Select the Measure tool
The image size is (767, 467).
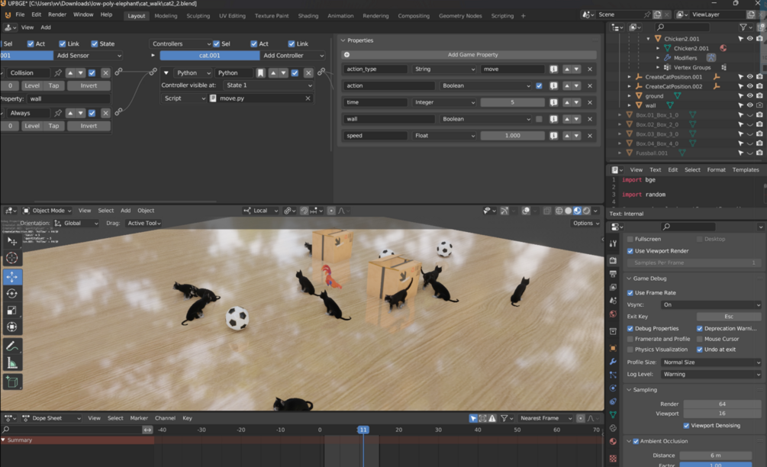pos(12,363)
